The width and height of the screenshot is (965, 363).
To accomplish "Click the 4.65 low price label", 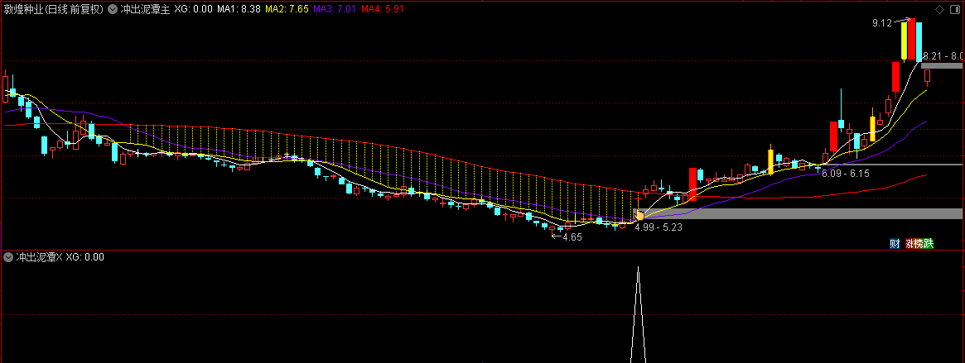I will (572, 236).
